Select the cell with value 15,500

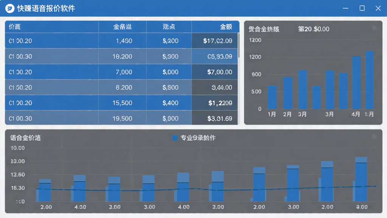(x=122, y=103)
